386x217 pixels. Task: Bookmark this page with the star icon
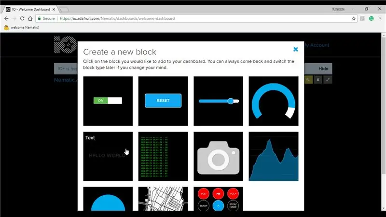tap(354, 18)
